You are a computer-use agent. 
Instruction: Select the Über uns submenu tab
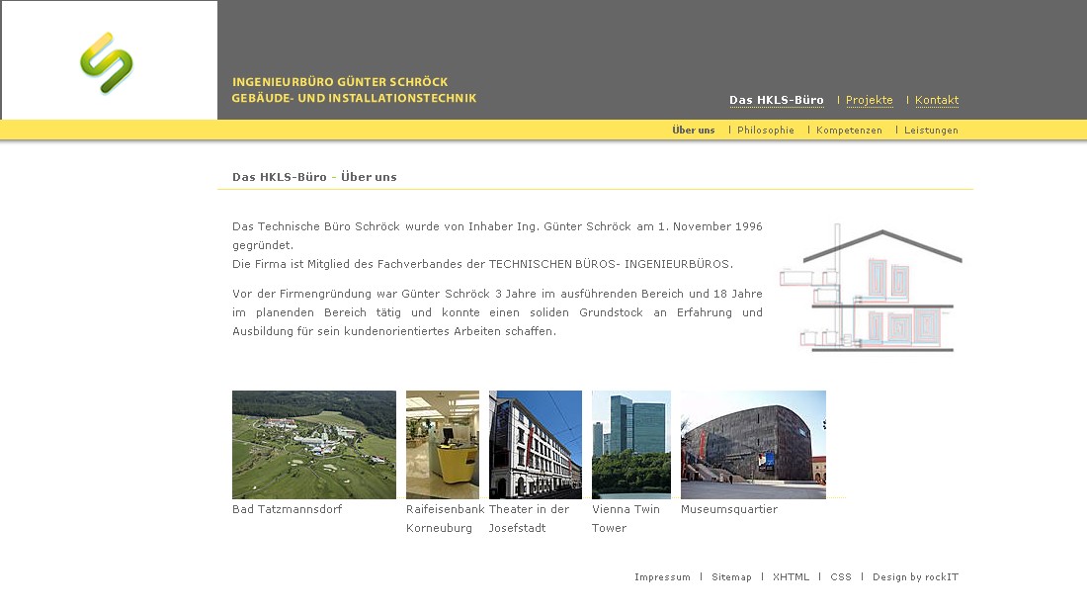[x=693, y=131]
